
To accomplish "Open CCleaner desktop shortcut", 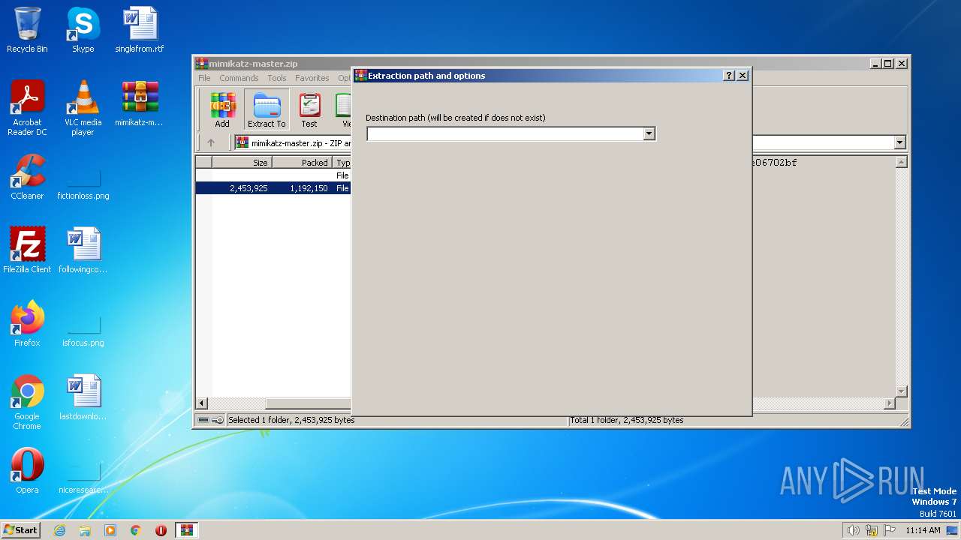I will pyautogui.click(x=27, y=177).
